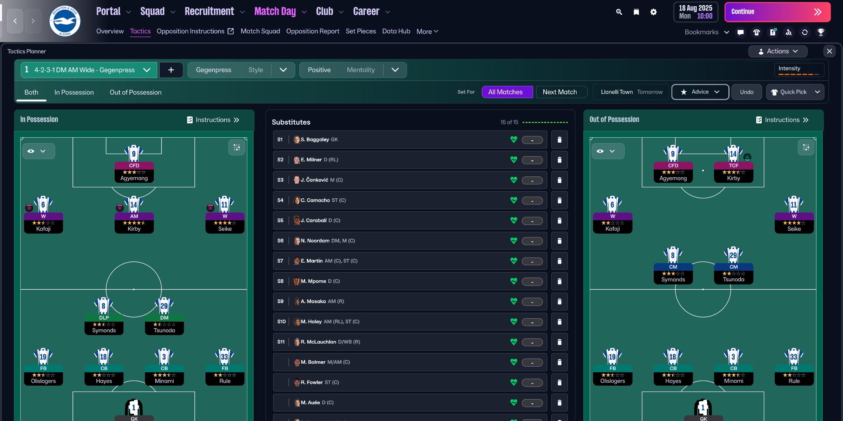Toggle eye visibility on In Possession pitch
Image resolution: width=843 pixels, height=421 pixels.
31,151
